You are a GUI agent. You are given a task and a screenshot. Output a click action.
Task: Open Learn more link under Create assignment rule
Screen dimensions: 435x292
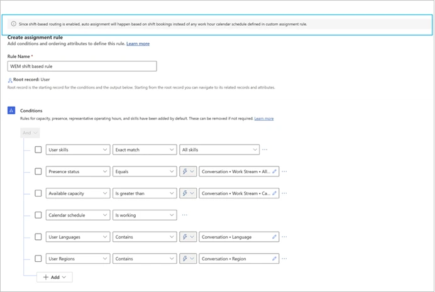tap(138, 44)
